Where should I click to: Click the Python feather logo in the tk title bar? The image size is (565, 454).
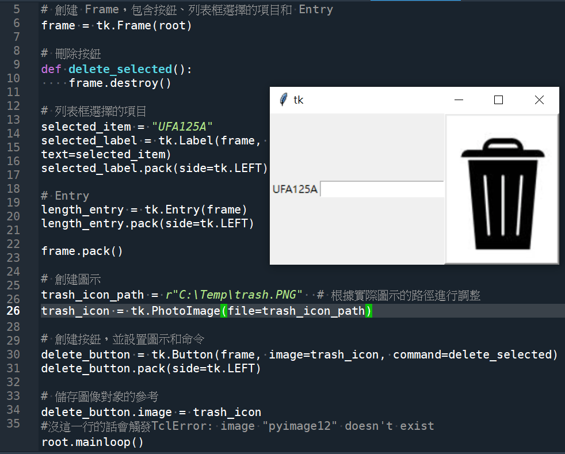tap(282, 99)
